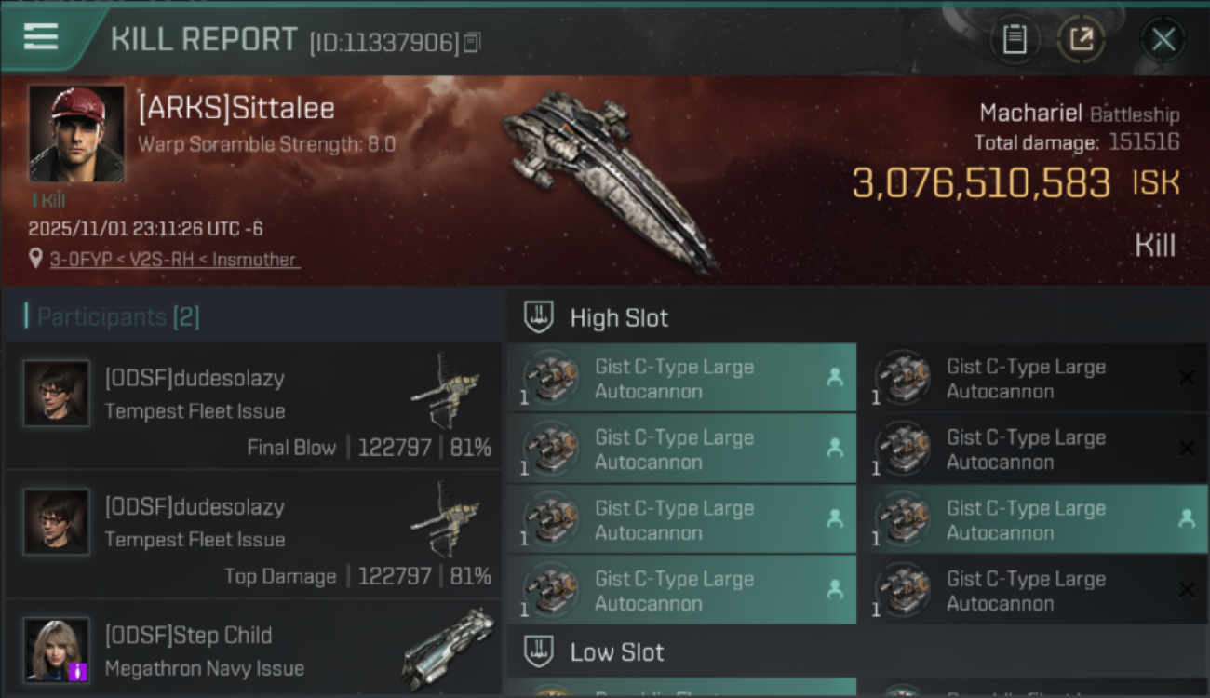Viewport: 1210px width, 698px height.
Task: Open Sittalee's pilot portrait
Action: [76, 133]
